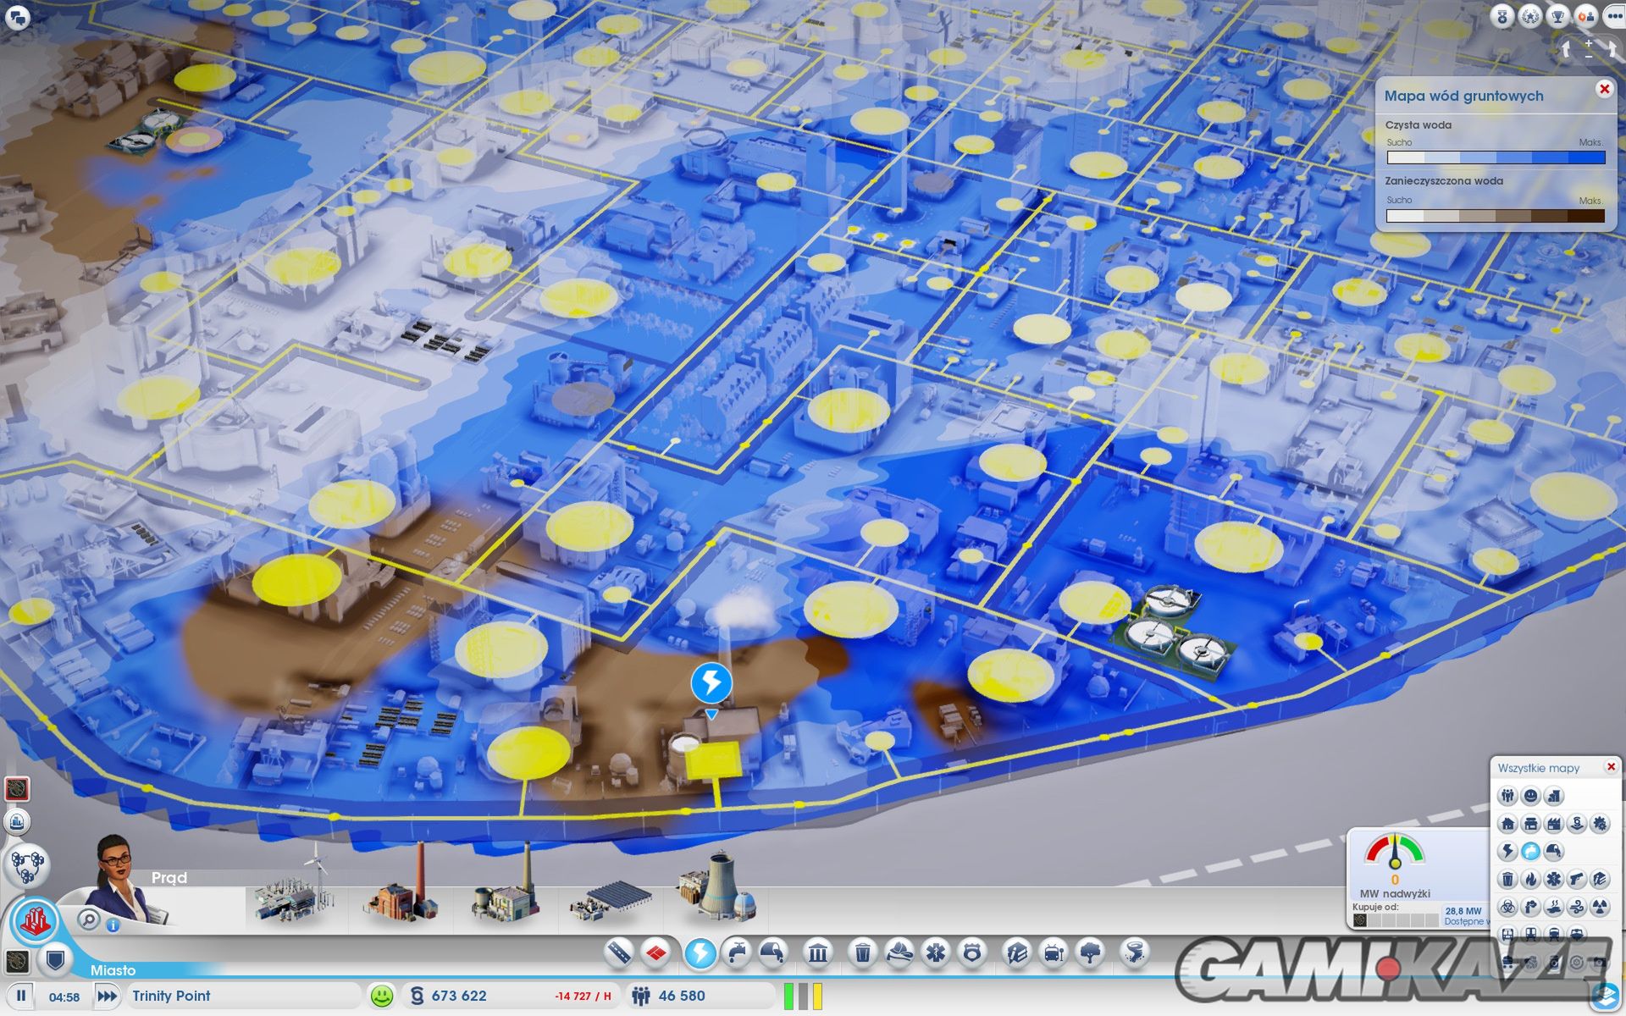Open the Police badge menu icon
The height and width of the screenshot is (1016, 1626).
tap(972, 953)
